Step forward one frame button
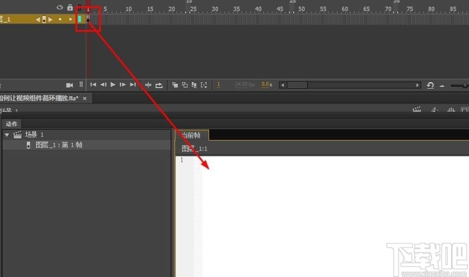469x277 pixels. coord(123,84)
